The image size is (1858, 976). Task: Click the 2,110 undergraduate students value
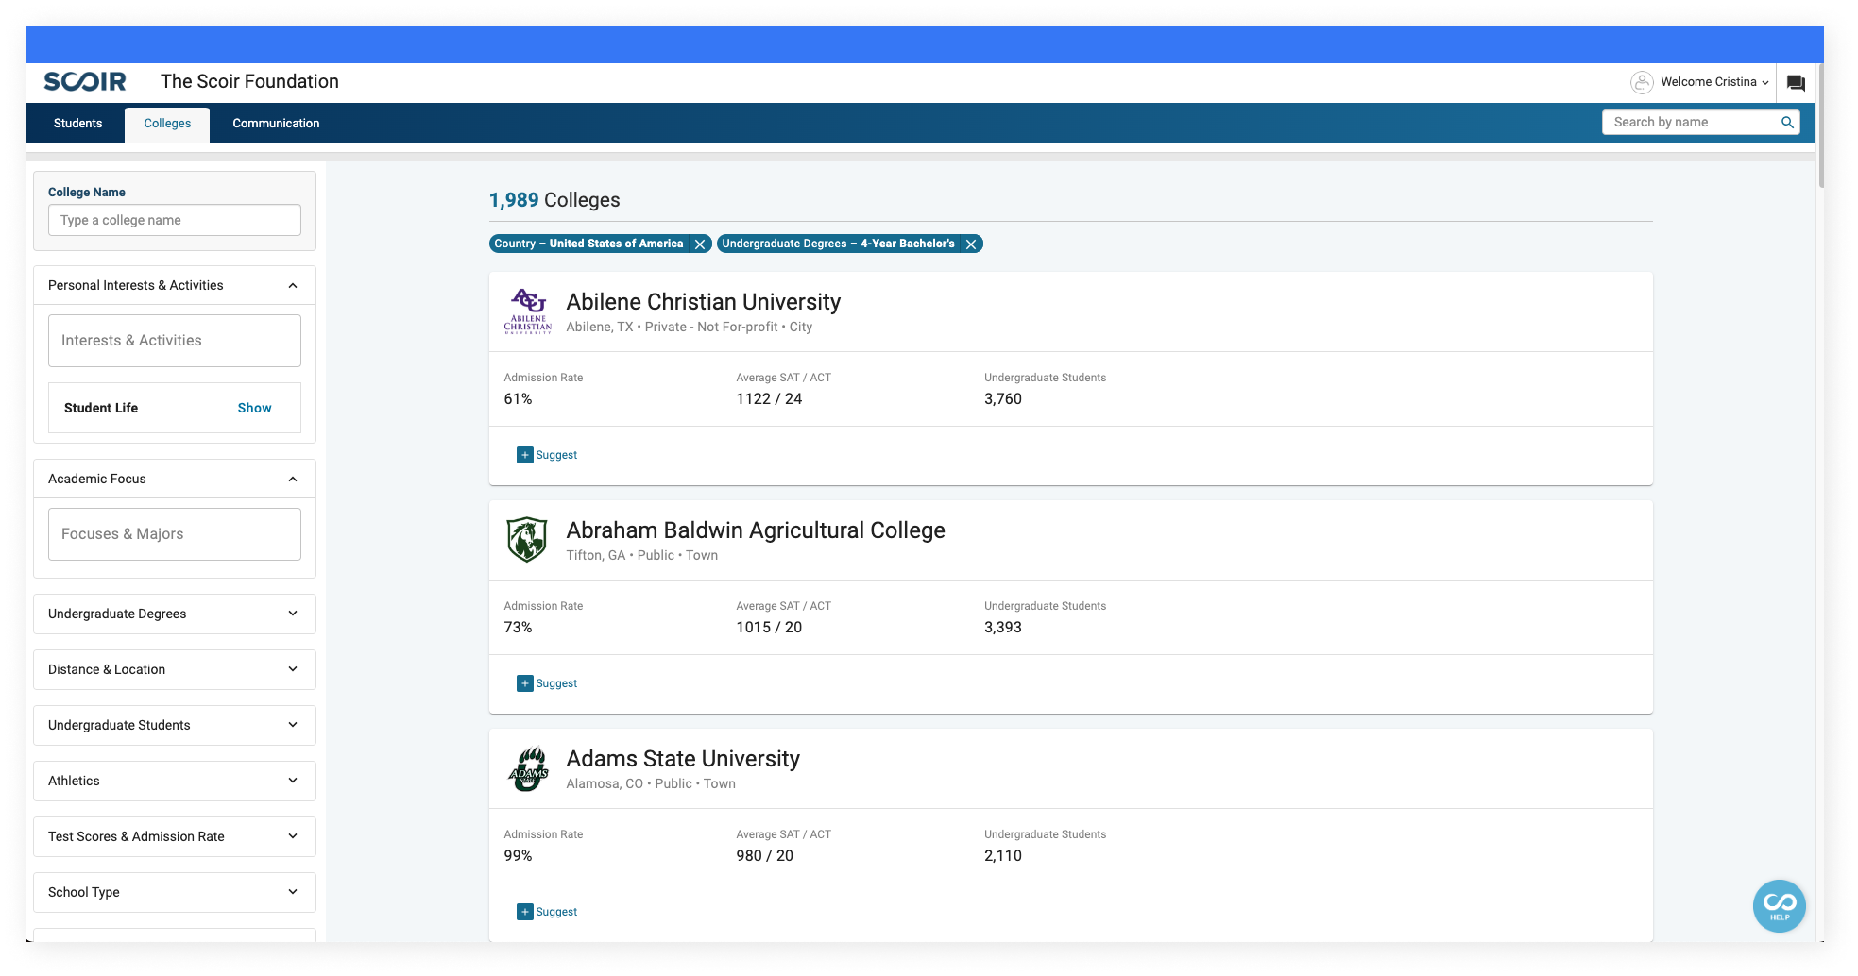click(x=1003, y=856)
